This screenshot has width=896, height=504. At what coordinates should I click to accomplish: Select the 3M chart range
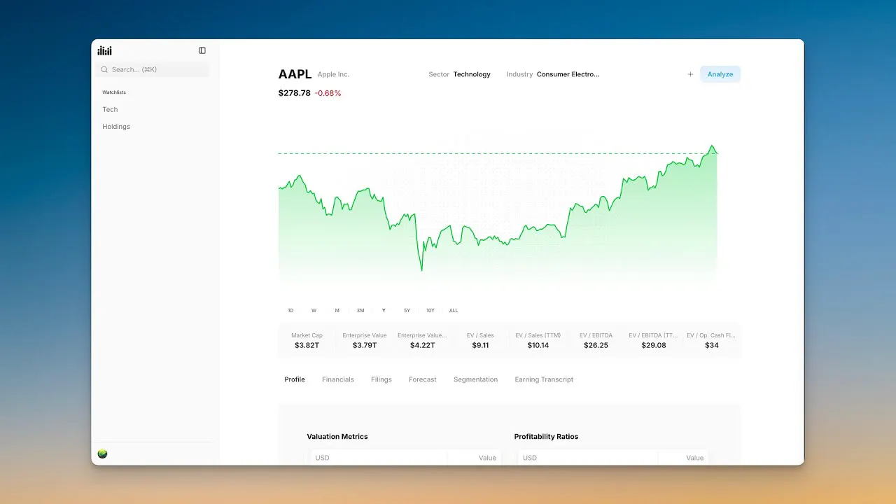click(360, 310)
